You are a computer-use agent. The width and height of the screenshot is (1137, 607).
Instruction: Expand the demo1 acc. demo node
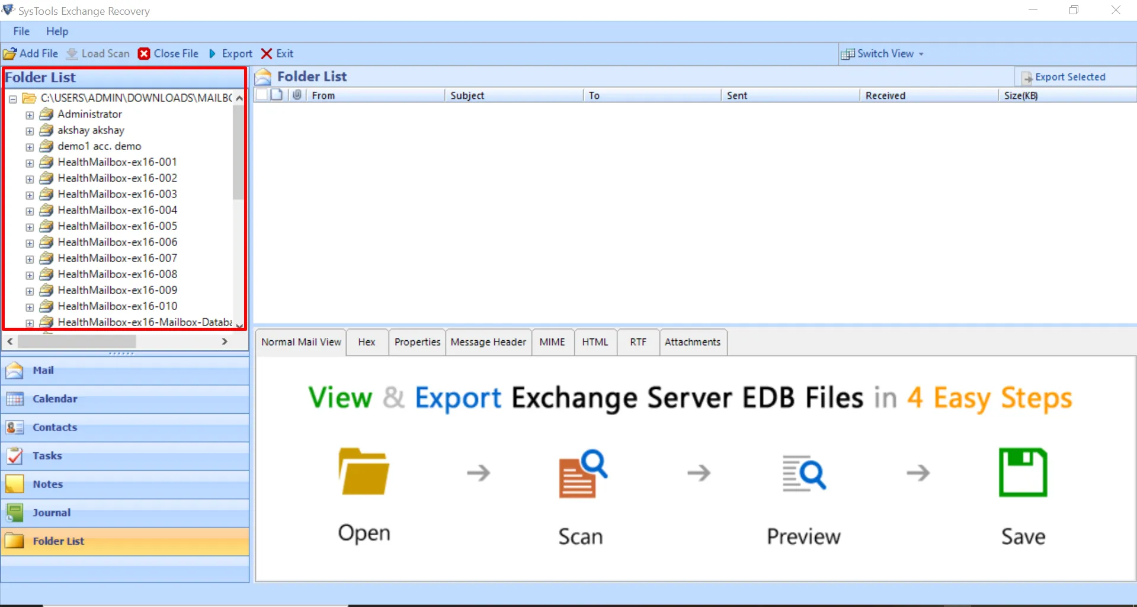point(30,147)
